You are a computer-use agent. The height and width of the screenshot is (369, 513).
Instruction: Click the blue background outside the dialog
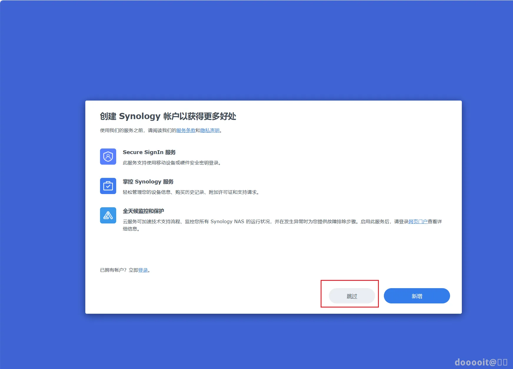tap(44, 176)
